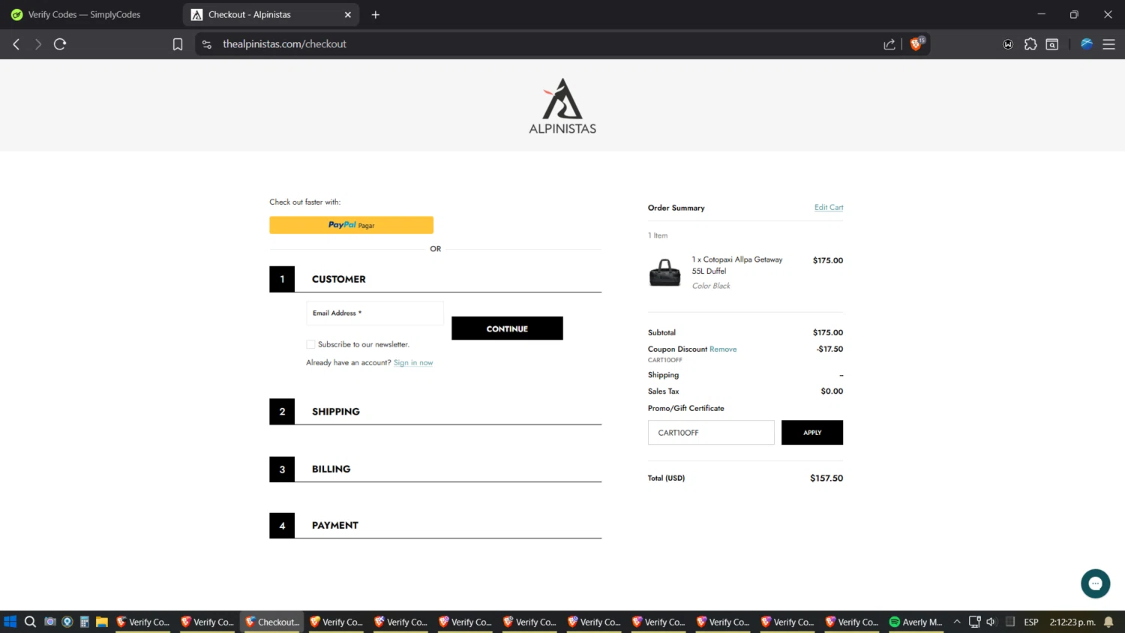The width and height of the screenshot is (1125, 633).
Task: Open File Explorer from the taskbar
Action: click(x=102, y=622)
